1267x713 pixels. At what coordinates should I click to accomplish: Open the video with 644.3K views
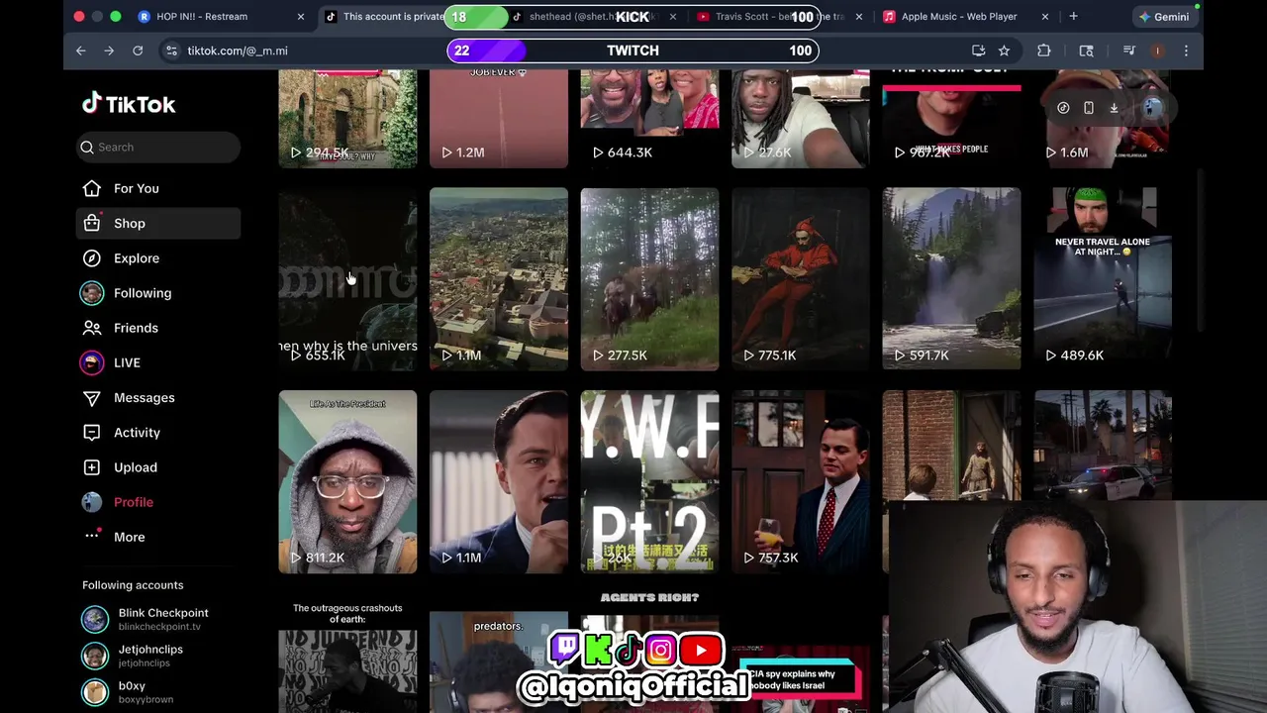(649, 117)
